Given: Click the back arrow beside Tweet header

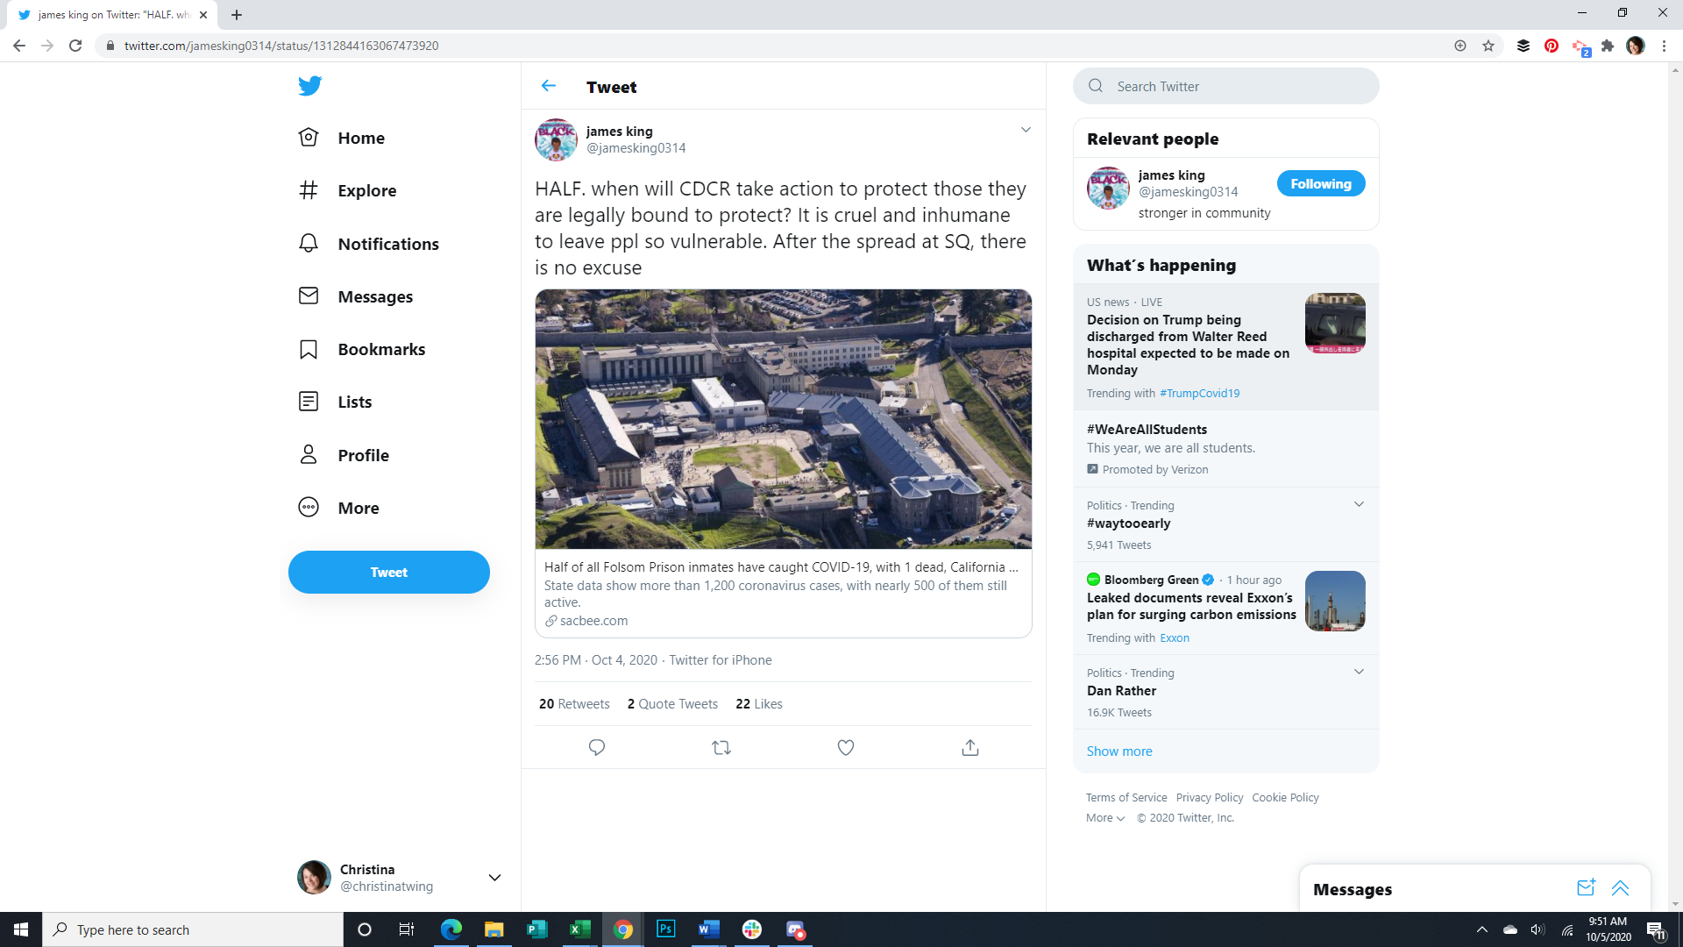Looking at the screenshot, I should pyautogui.click(x=549, y=86).
